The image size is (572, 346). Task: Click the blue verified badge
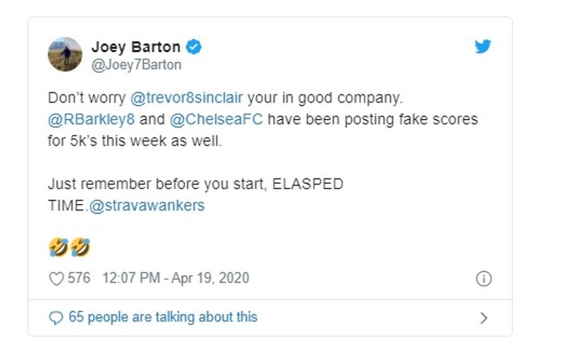click(x=194, y=47)
